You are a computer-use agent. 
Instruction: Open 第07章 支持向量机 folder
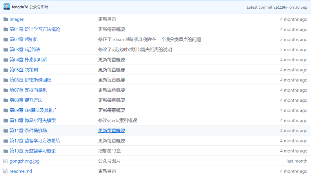pos(28,90)
